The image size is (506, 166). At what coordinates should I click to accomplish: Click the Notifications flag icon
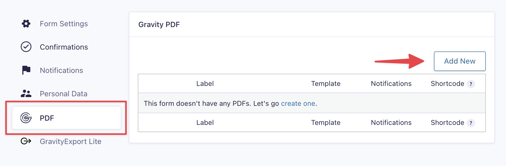point(26,70)
